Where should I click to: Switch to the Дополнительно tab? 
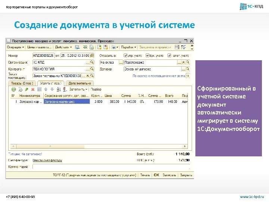80,83
